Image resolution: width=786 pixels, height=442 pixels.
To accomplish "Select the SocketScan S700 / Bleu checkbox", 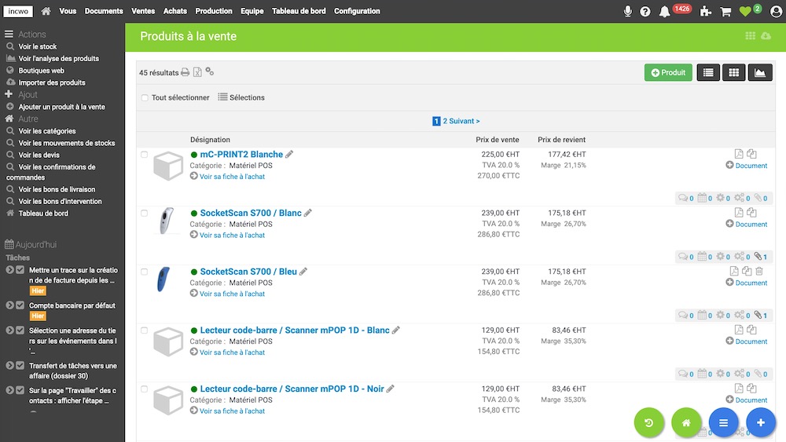I will 145,272.
